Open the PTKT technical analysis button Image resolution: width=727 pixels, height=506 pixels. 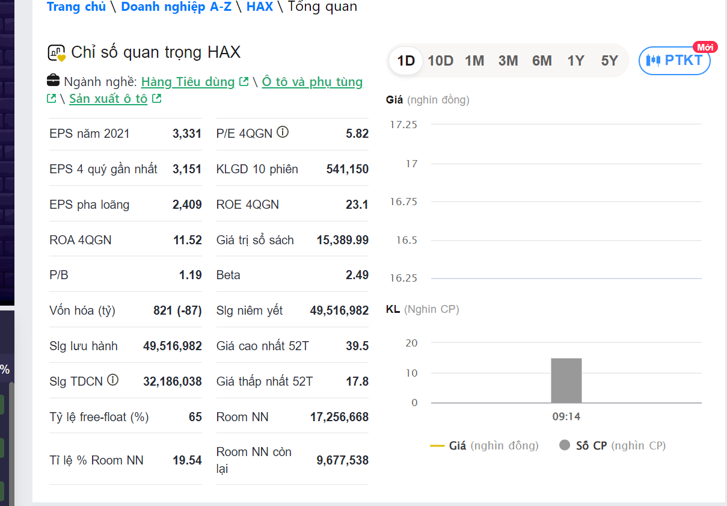click(x=674, y=61)
